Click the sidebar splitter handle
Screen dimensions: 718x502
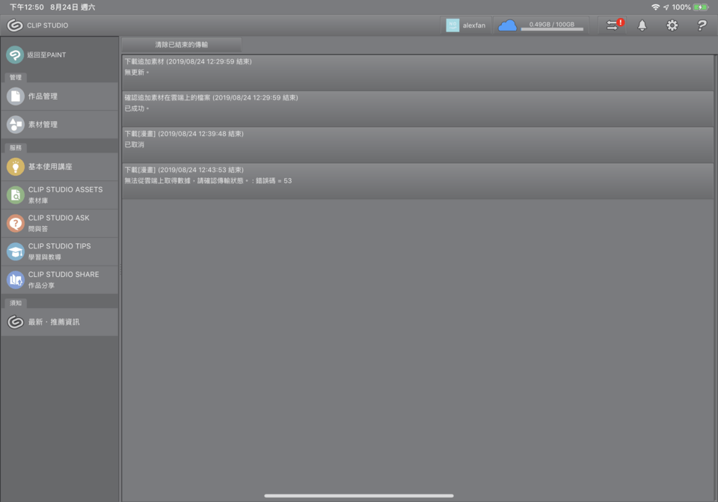point(120,269)
